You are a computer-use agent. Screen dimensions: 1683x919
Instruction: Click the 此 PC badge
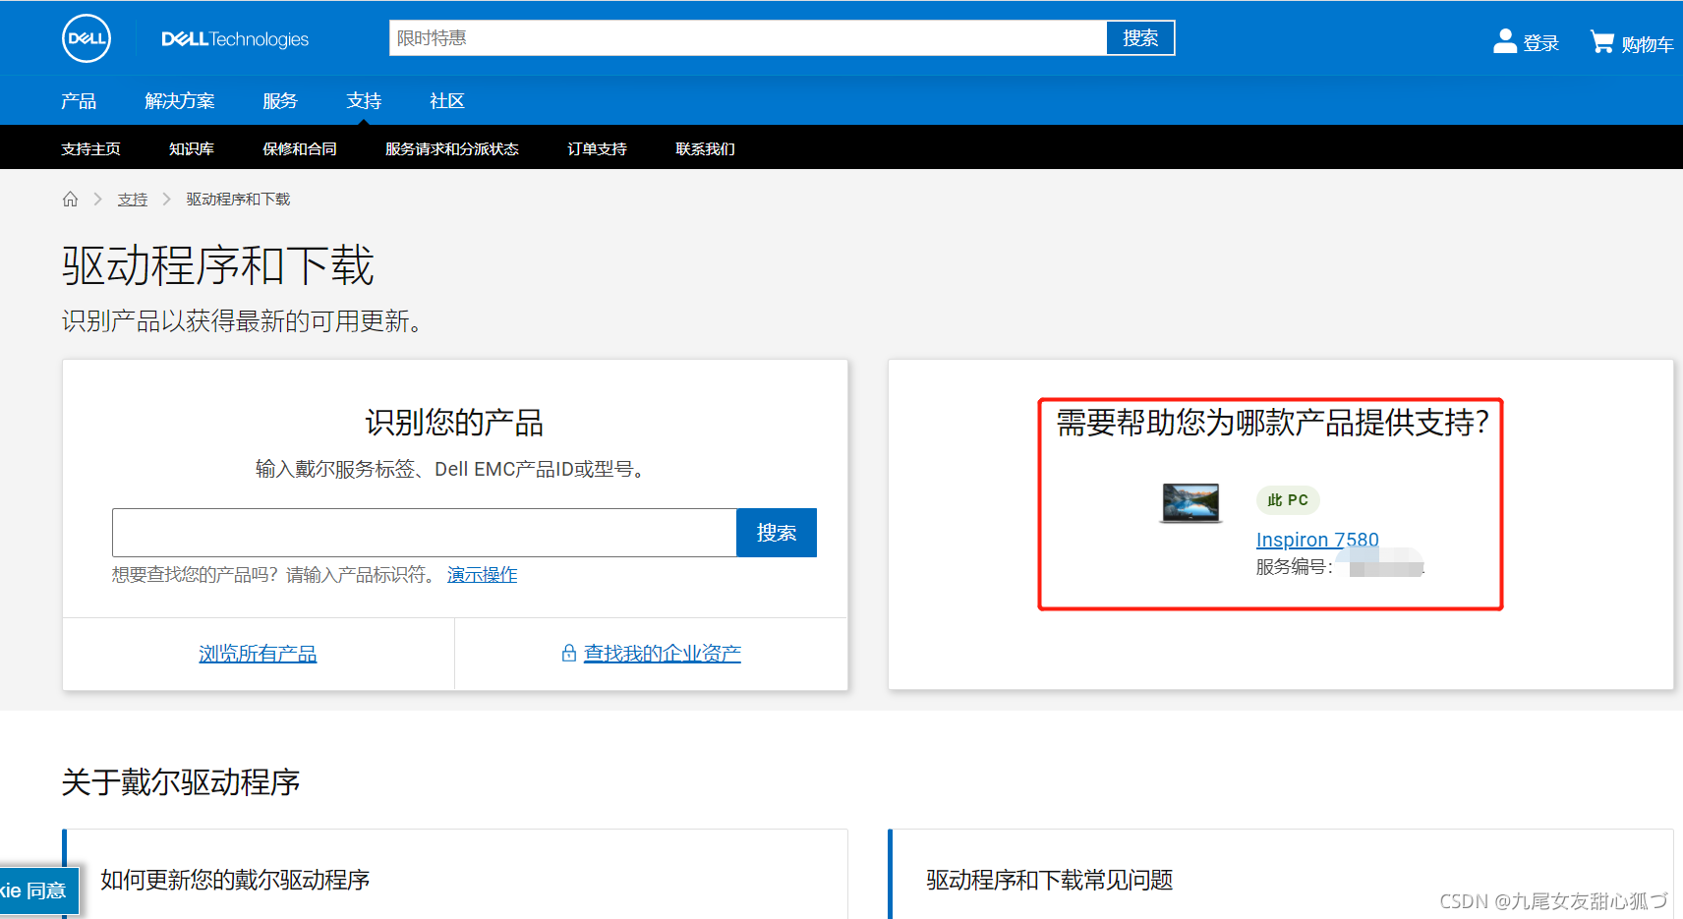[1288, 500]
